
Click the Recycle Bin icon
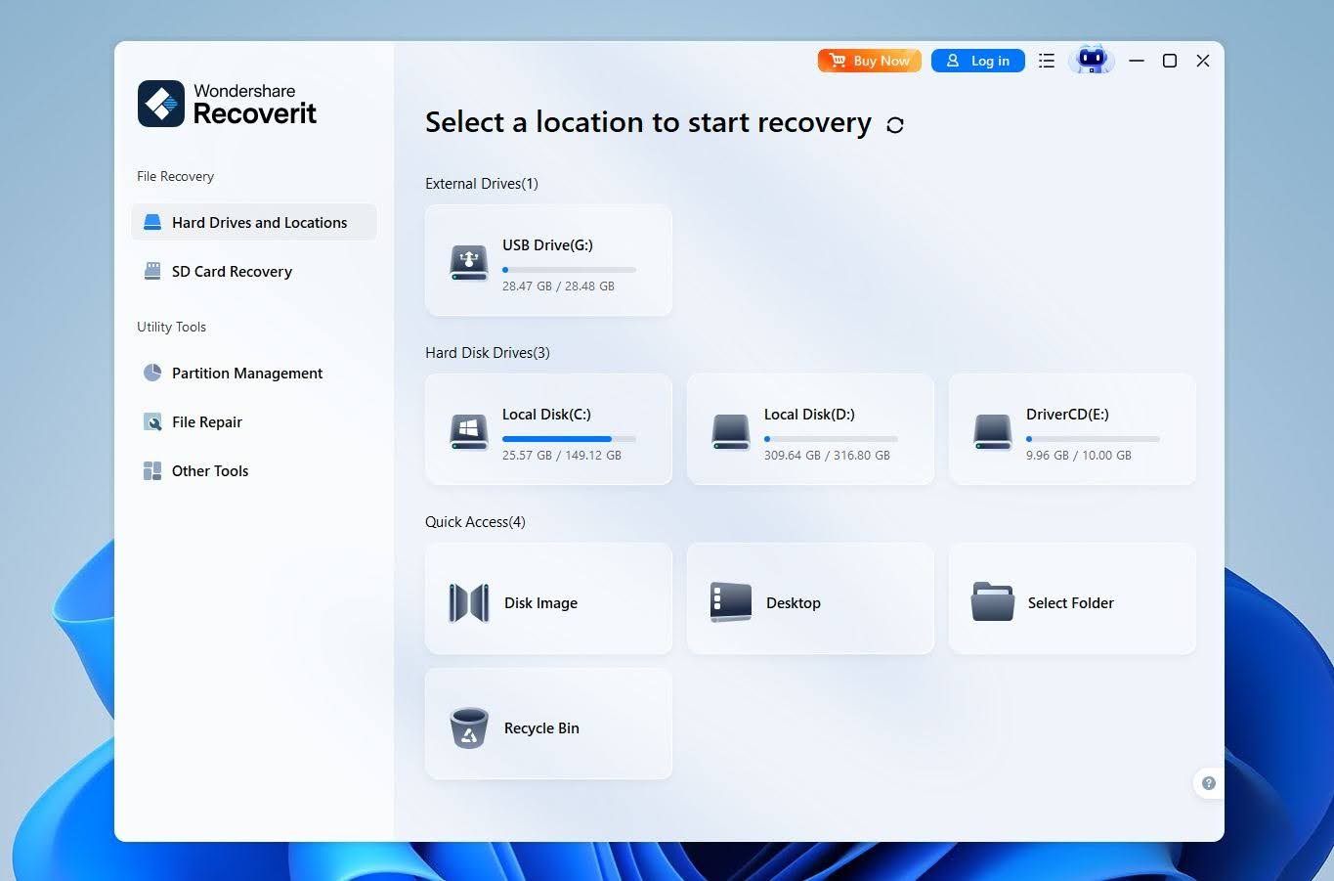[x=469, y=728]
